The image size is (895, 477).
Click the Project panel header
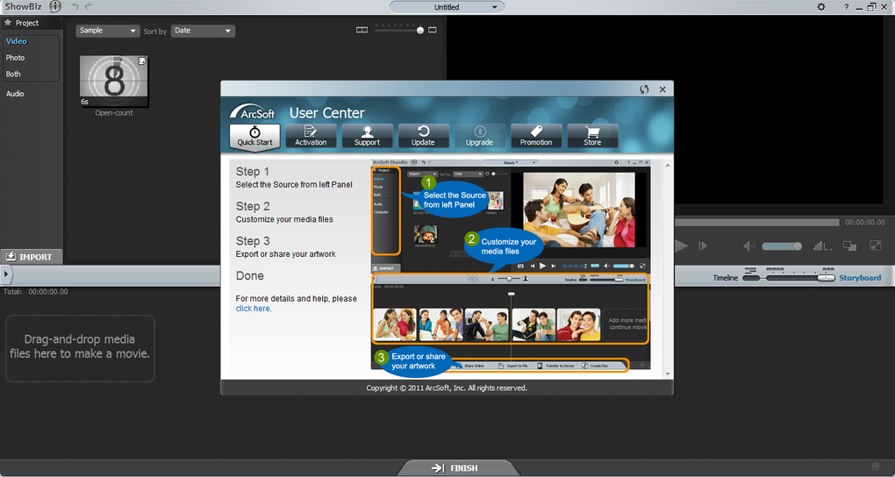32,23
